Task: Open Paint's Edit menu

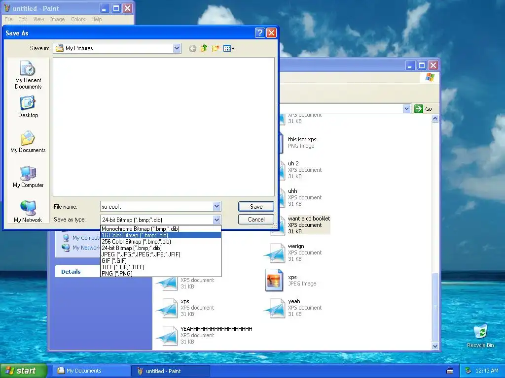Action: click(23, 19)
